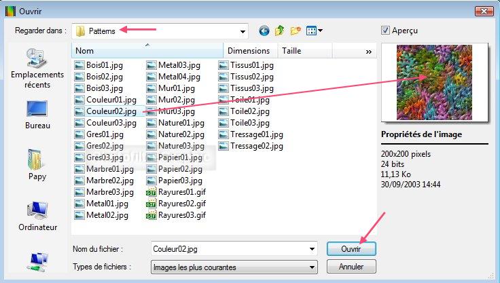Open the Papy user folder
Screen dimensions: 500x283
point(37,165)
